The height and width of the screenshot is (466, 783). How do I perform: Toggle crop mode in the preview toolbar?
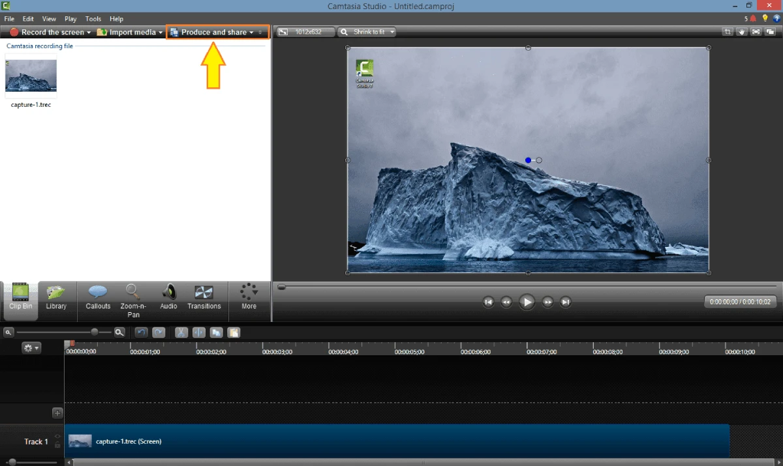(728, 31)
